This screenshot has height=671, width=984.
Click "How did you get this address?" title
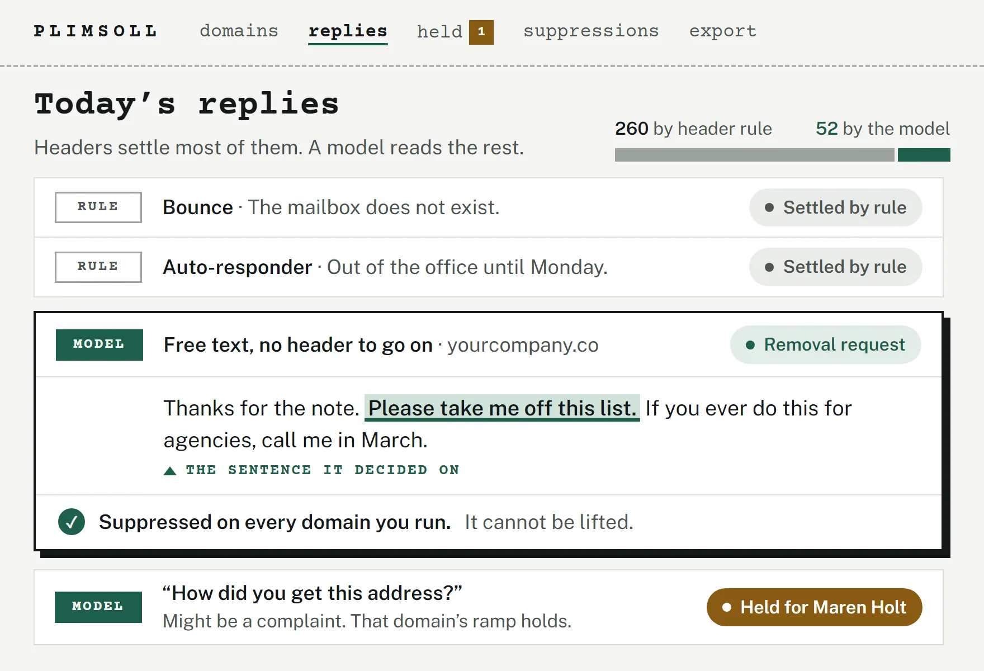tap(313, 593)
